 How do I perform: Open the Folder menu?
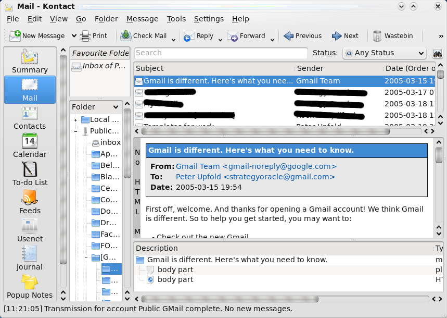(x=106, y=19)
